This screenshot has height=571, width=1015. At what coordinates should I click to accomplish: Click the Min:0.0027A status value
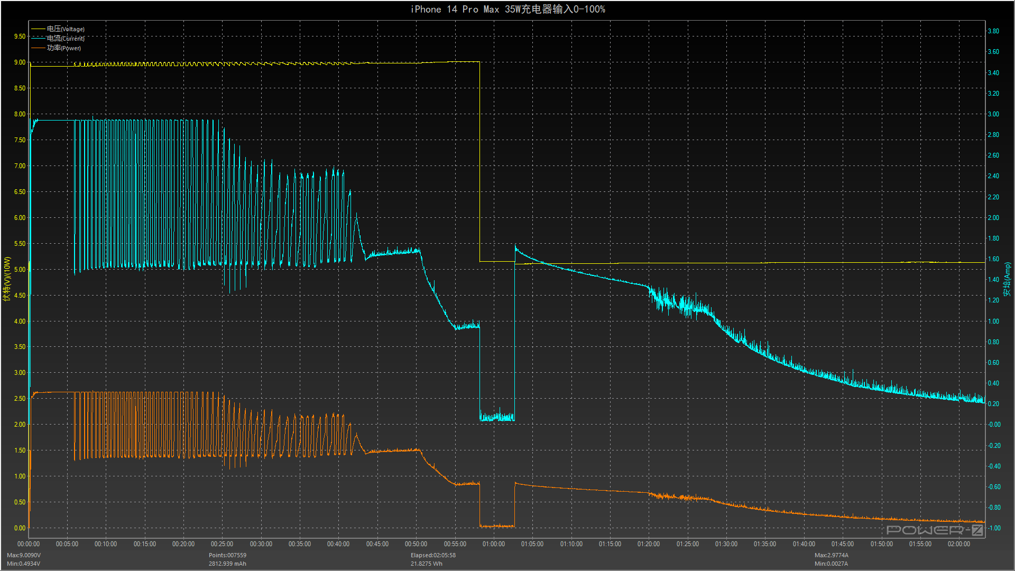(831, 564)
